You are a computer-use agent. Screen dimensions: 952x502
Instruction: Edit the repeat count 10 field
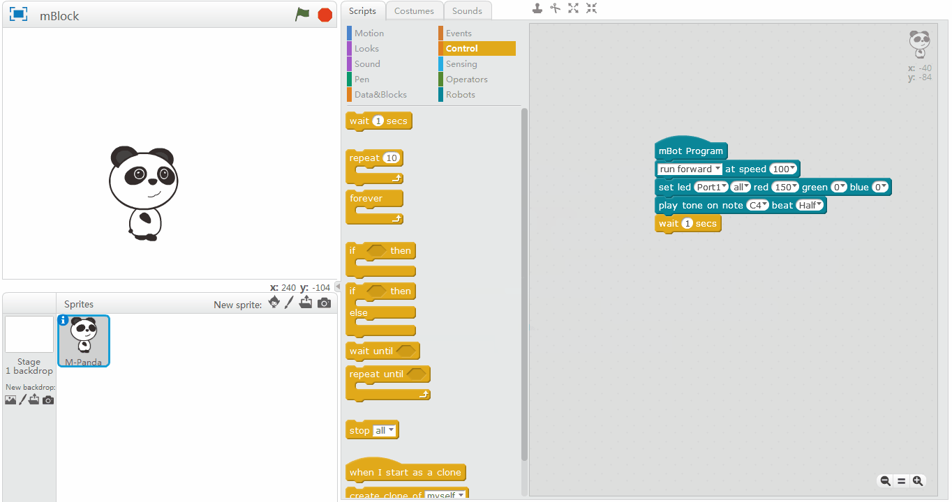[x=392, y=158]
